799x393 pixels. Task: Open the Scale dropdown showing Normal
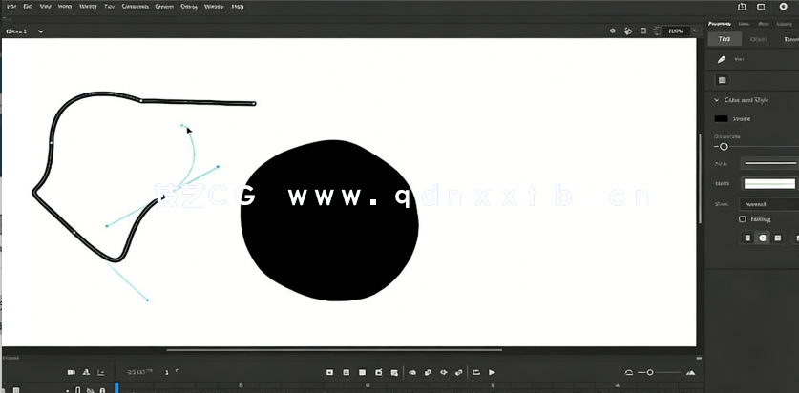[x=769, y=204]
